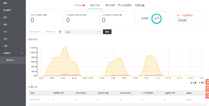Open the 2017-10-22 date link in table
Viewport: 209px width, 106px height.
point(35,99)
